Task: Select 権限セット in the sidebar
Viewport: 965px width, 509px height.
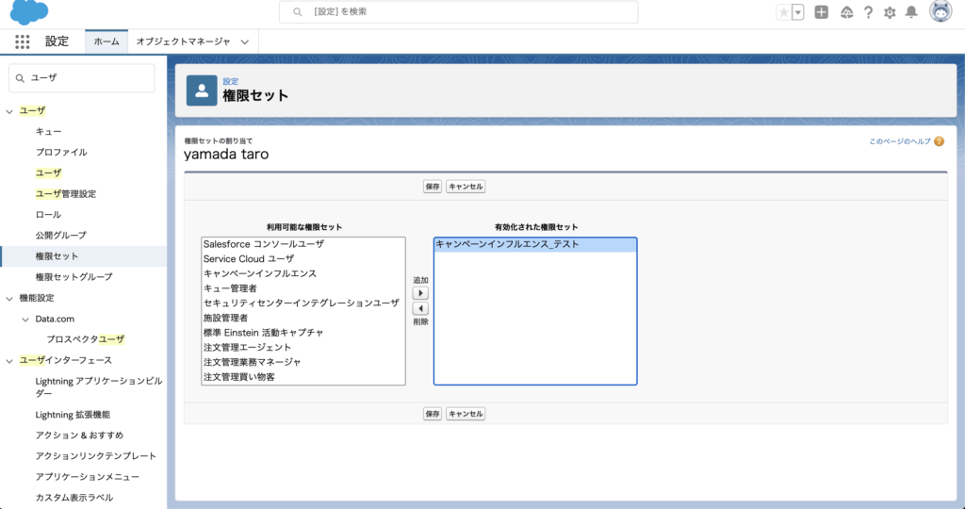Action: pyautogui.click(x=57, y=256)
